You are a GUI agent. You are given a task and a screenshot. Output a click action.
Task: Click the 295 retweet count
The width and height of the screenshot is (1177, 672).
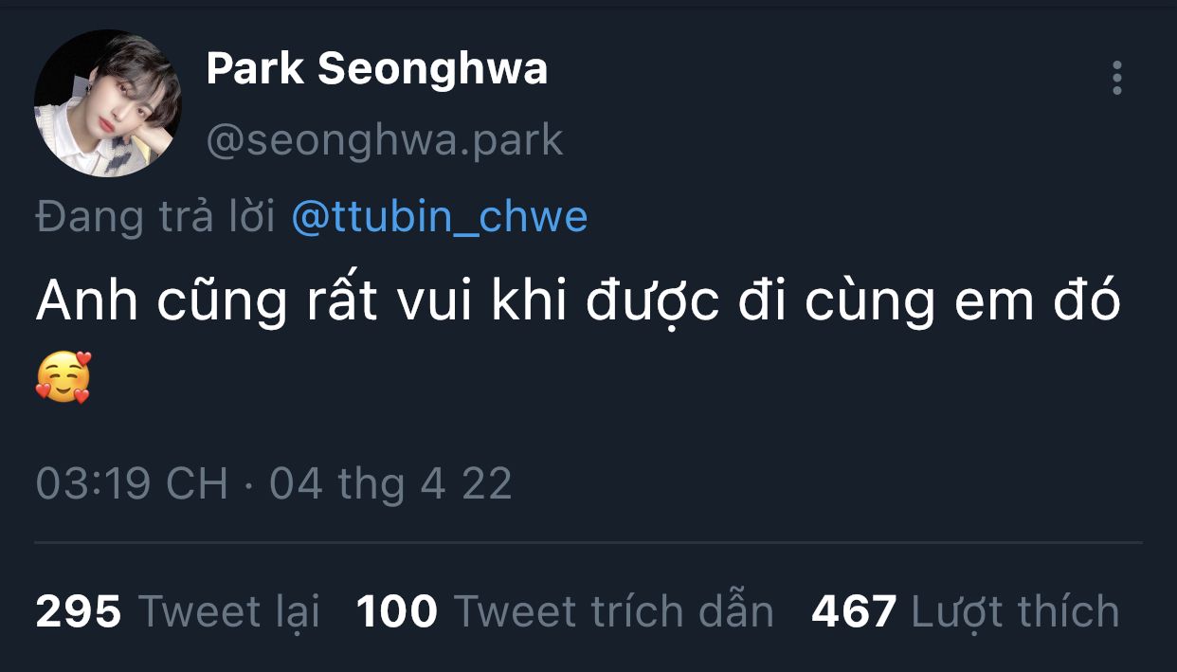coord(79,611)
